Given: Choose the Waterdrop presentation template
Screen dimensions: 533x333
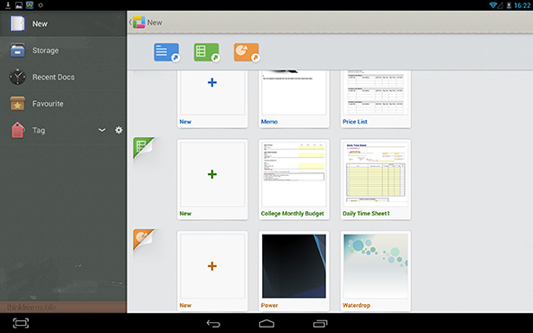Looking at the screenshot, I should [x=376, y=271].
